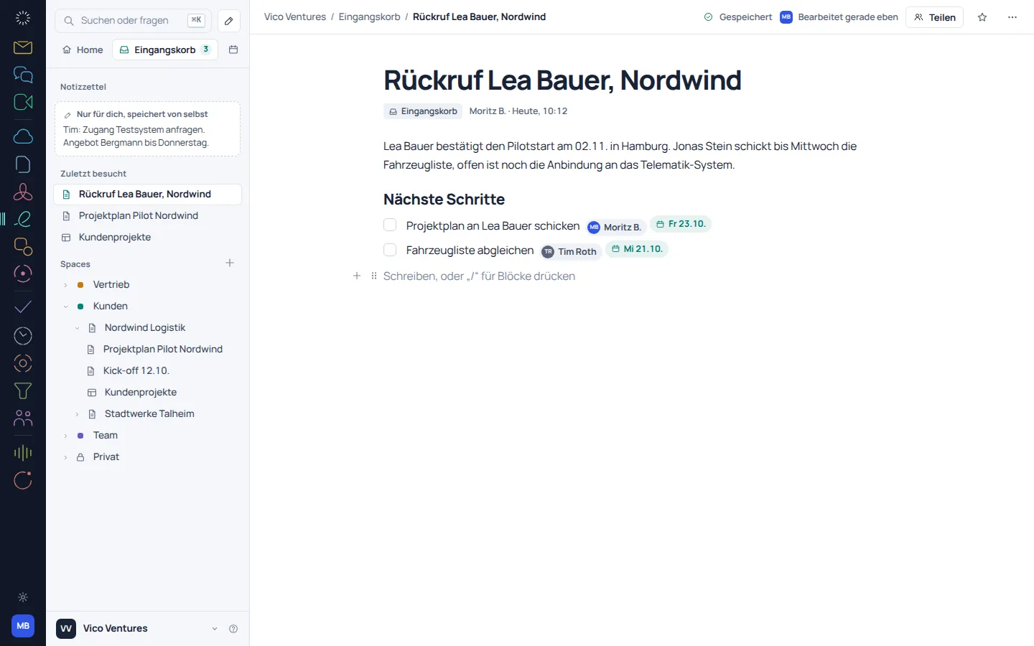Click the add block plus icon
This screenshot has width=1034, height=646.
[x=357, y=276]
